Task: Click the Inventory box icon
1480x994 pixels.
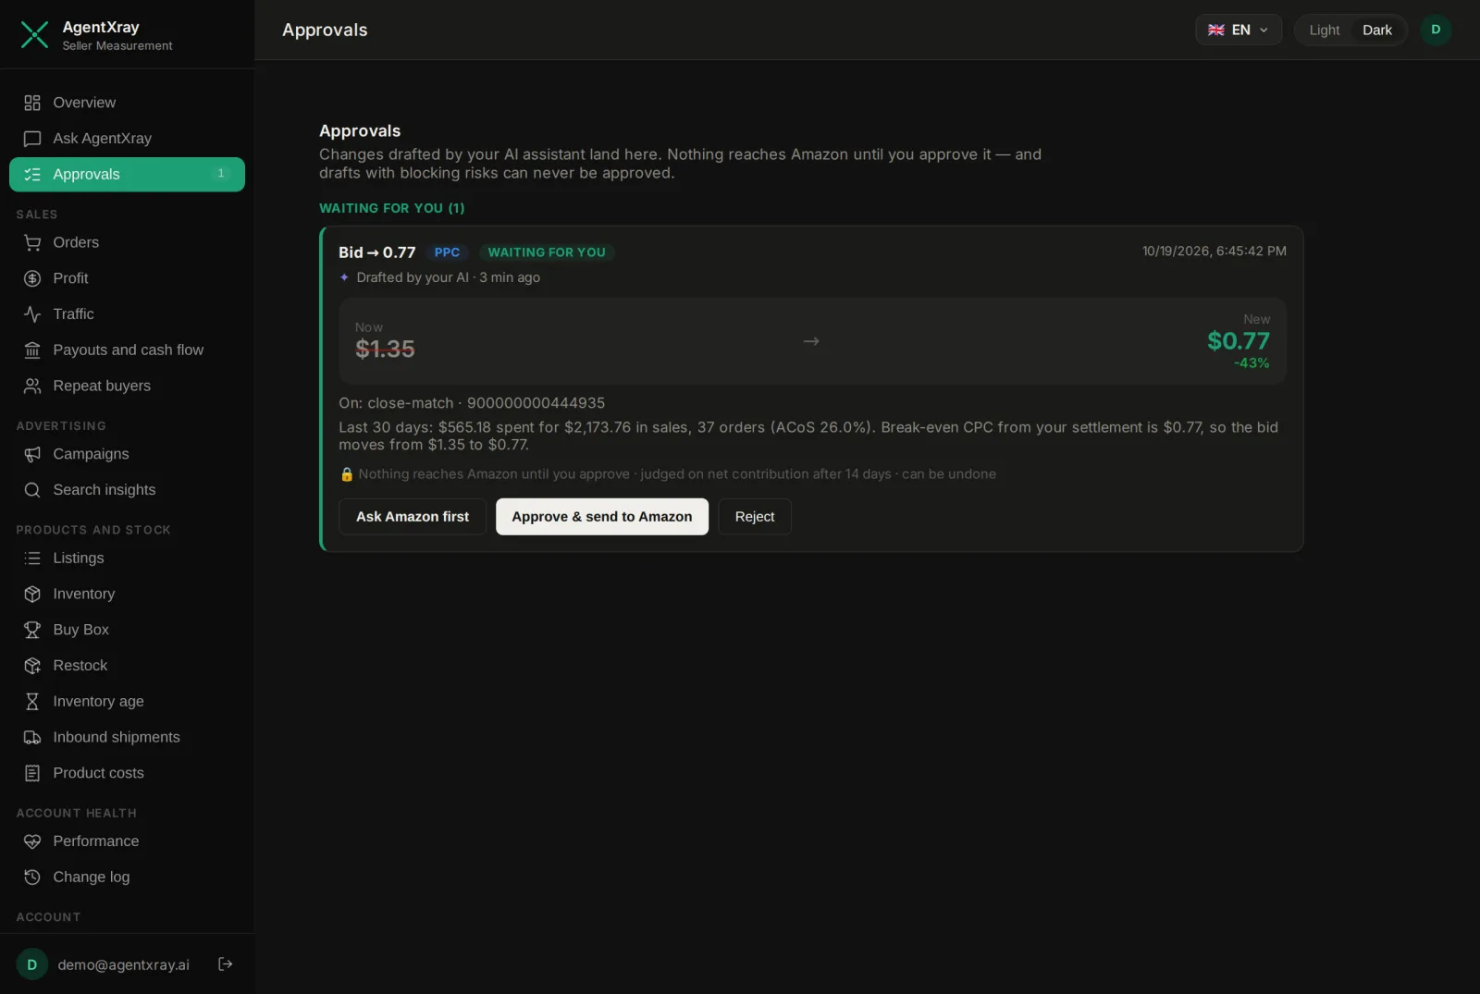Action: (x=32, y=594)
